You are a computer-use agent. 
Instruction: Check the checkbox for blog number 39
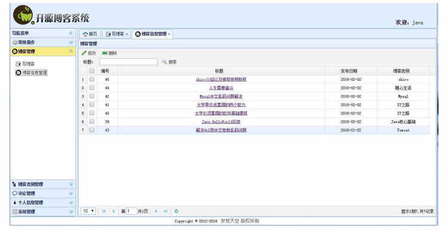(92, 121)
